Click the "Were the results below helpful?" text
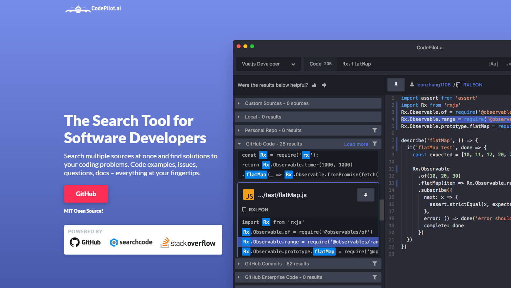Viewport: 511px width, 288px height. tap(273, 85)
